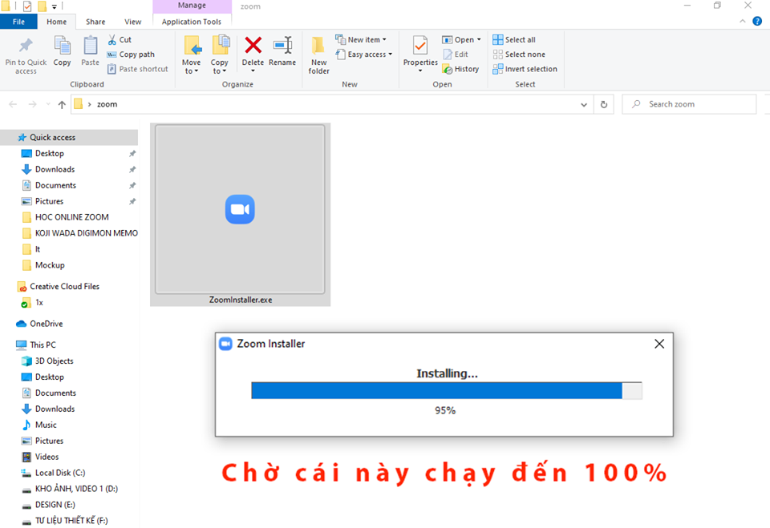Open the Move to dropdown
Viewport: 770px width, 528px height.
pos(191,67)
